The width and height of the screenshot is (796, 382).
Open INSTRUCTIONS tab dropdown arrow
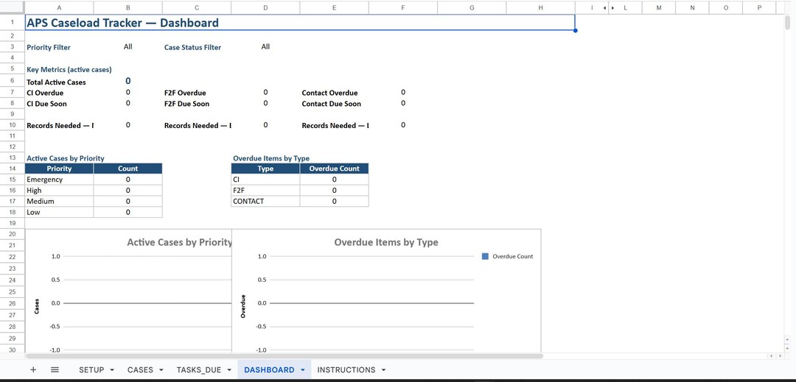pyautogui.click(x=383, y=370)
